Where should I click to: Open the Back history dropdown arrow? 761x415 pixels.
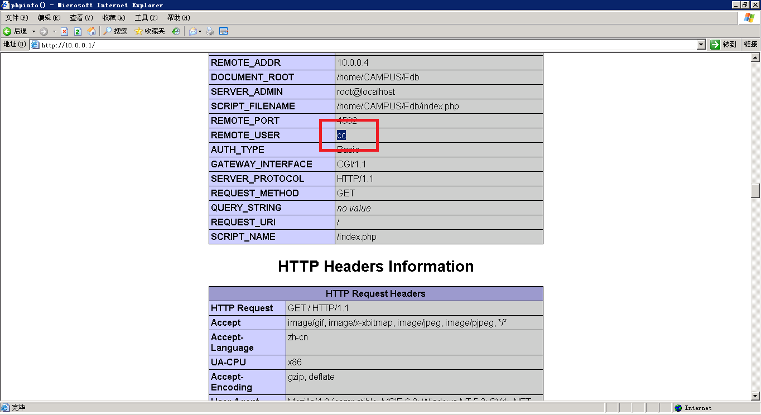coord(33,31)
